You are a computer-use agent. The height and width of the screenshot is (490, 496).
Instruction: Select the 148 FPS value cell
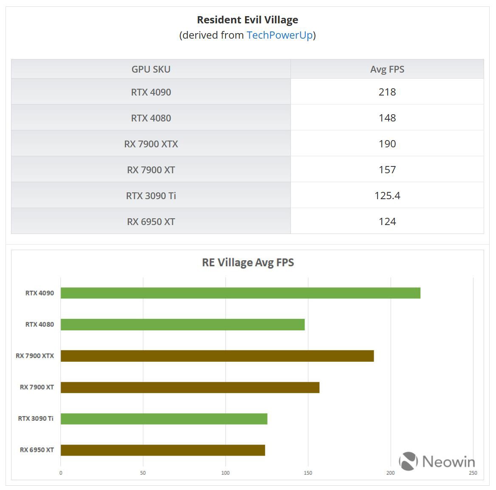387,118
